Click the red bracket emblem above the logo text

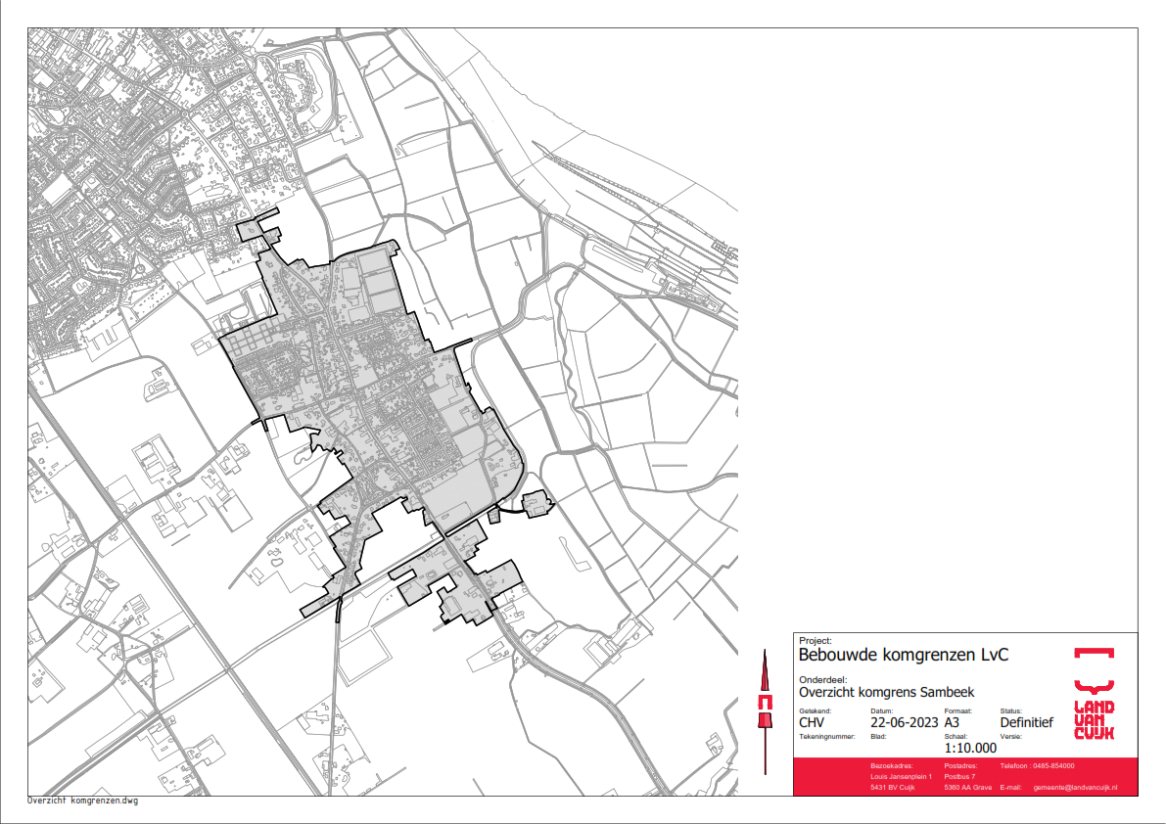click(1094, 653)
